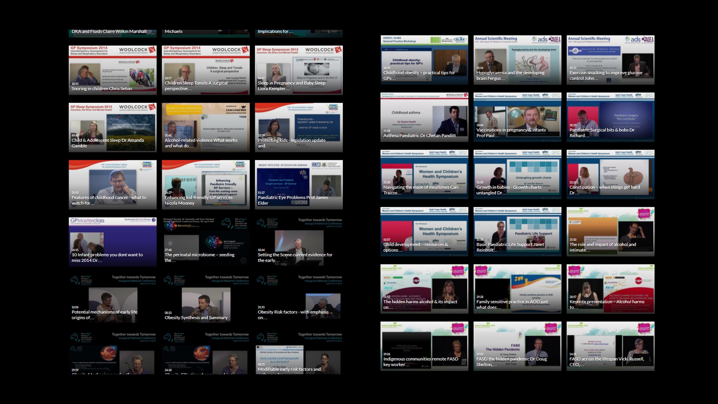Open 'Asthma Paediatric Dr Chetan Panditt' video
The height and width of the screenshot is (404, 718).
point(424,117)
